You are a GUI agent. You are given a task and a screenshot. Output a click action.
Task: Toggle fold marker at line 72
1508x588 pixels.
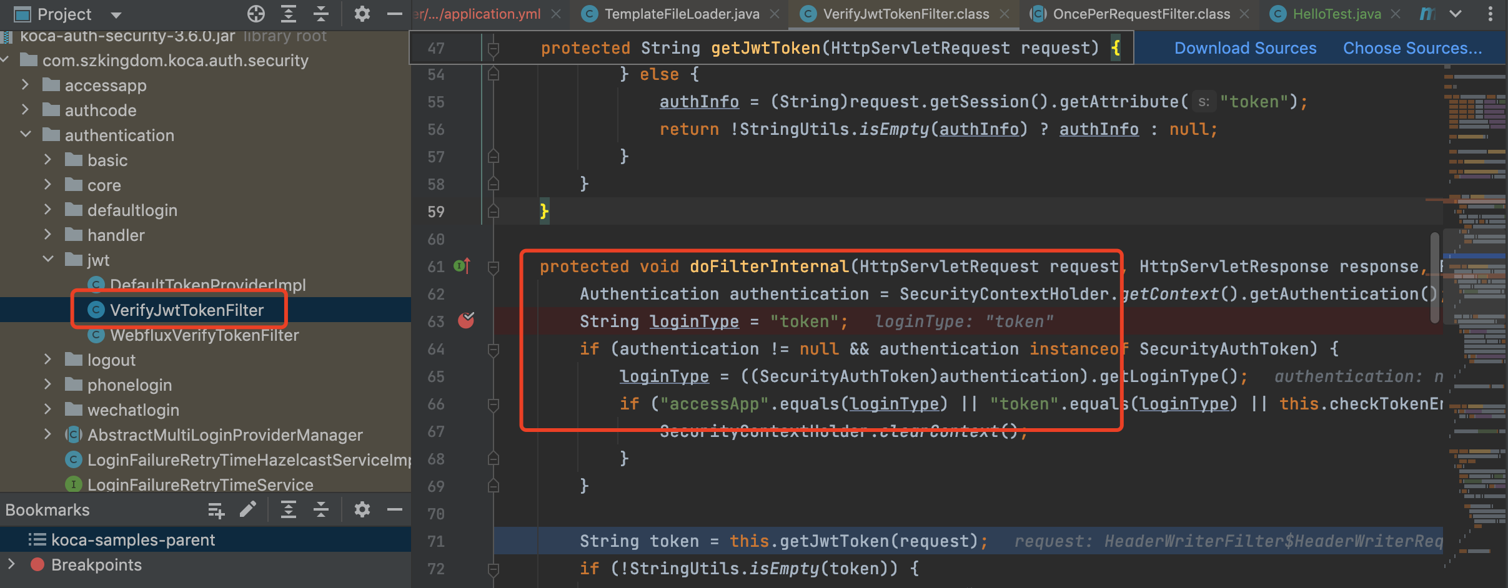493,569
